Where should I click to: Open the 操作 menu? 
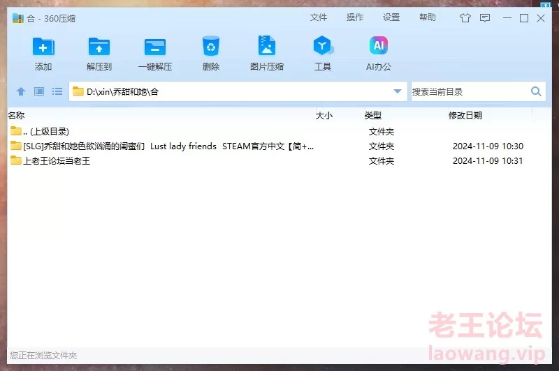(355, 17)
